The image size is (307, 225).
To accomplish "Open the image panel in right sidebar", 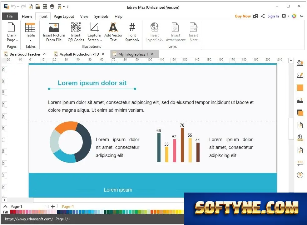I will 300,100.
